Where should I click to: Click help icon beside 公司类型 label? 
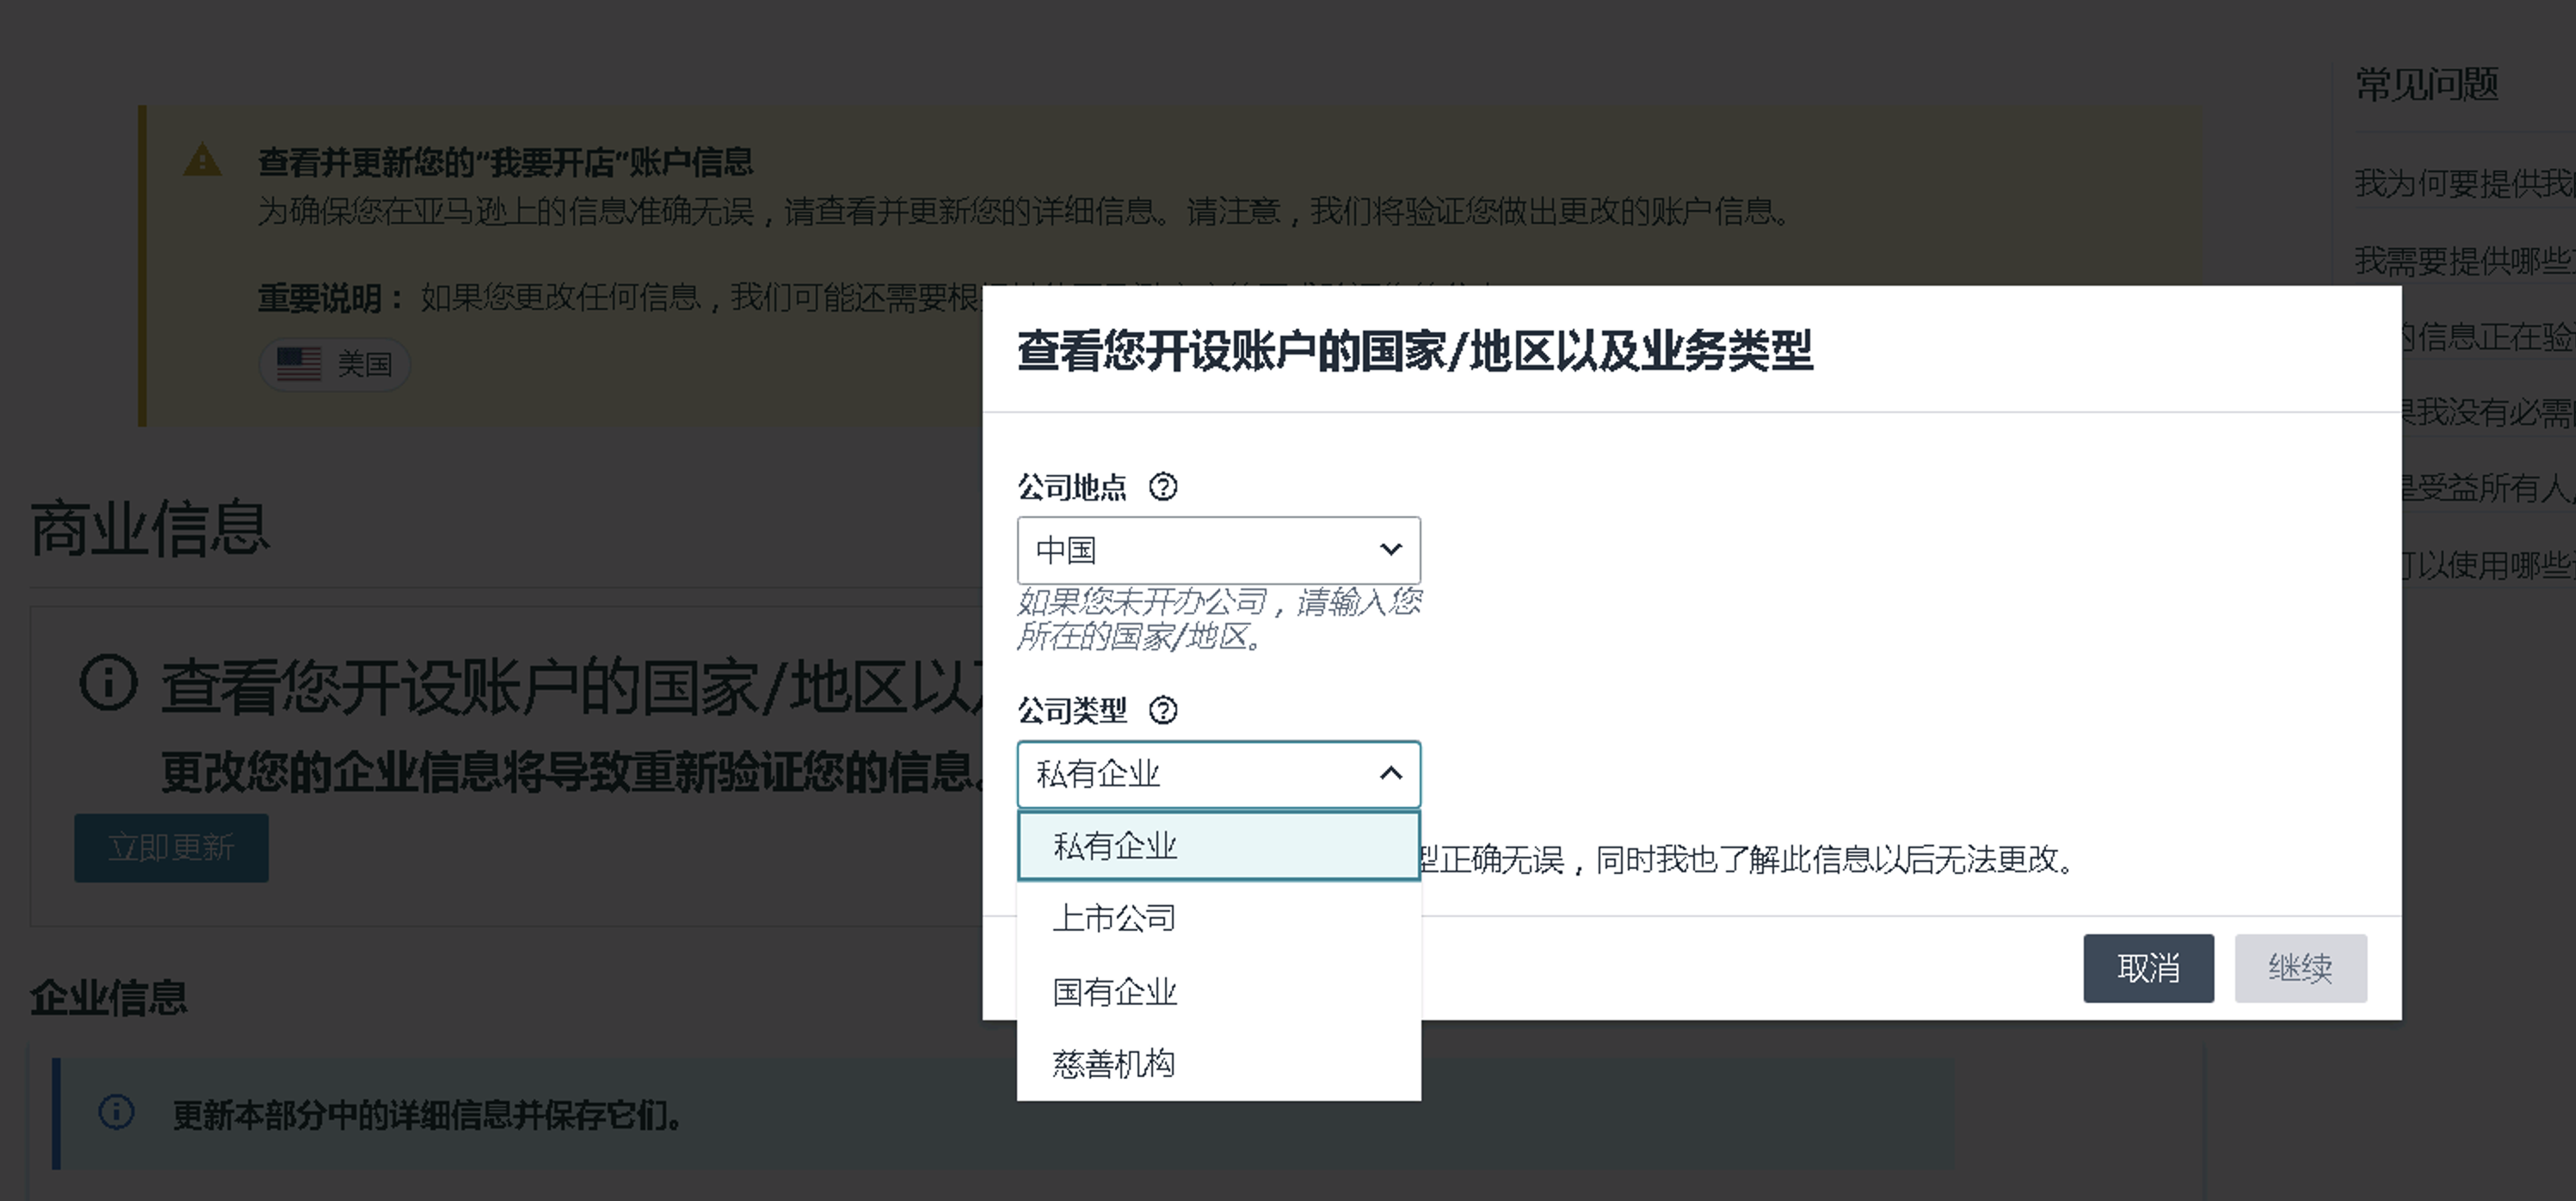[1162, 711]
